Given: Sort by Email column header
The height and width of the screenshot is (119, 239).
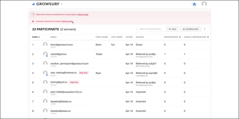Looking at the screenshot, I should (53, 37).
